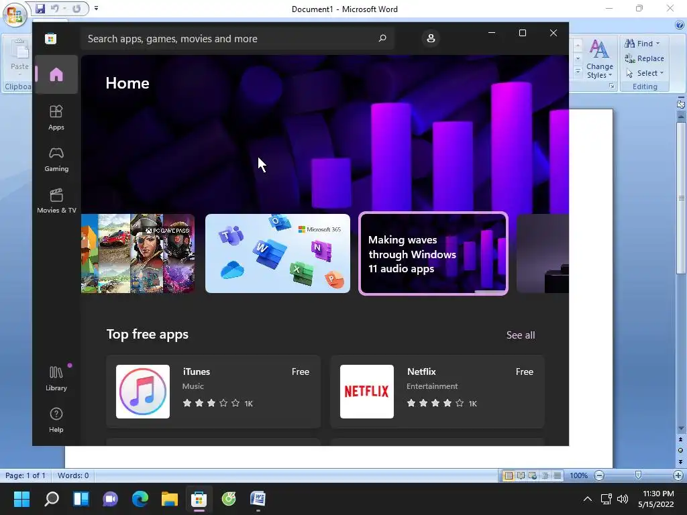Click Microsoft Store taskbar icon
The width and height of the screenshot is (687, 515).
tap(199, 499)
